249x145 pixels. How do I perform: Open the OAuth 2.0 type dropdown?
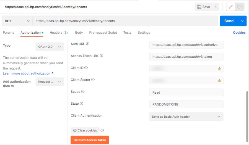tap(50, 47)
